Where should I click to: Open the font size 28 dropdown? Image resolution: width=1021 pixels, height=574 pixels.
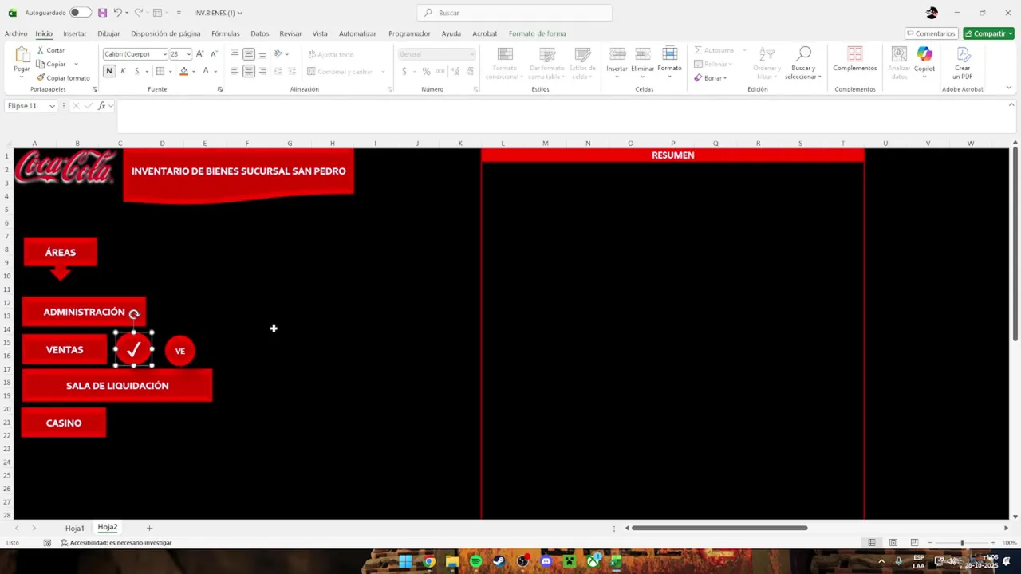tap(188, 54)
